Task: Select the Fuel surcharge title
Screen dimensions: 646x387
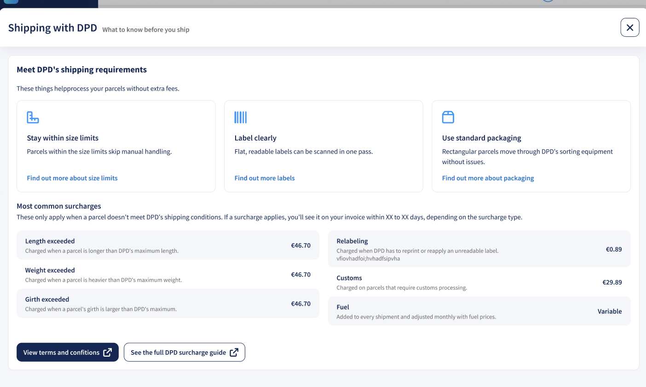Action: [343, 307]
